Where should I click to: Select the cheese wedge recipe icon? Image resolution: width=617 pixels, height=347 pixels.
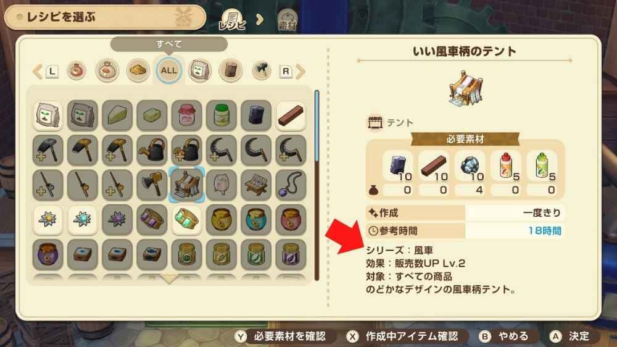[x=117, y=115]
